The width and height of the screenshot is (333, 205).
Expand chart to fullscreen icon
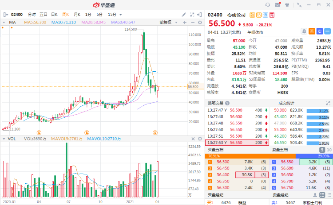tap(192, 15)
